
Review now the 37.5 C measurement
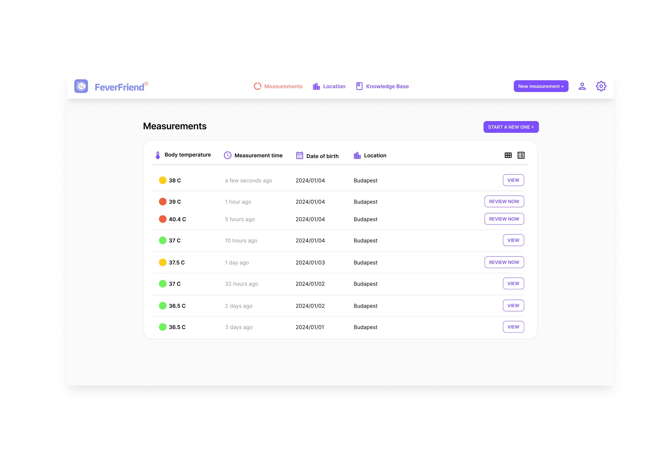(504, 262)
